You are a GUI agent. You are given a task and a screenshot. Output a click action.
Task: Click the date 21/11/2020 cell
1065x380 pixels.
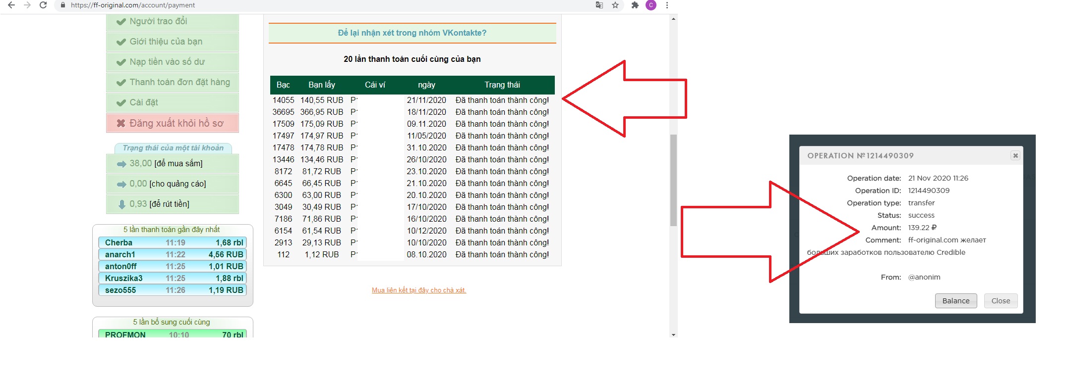point(426,100)
